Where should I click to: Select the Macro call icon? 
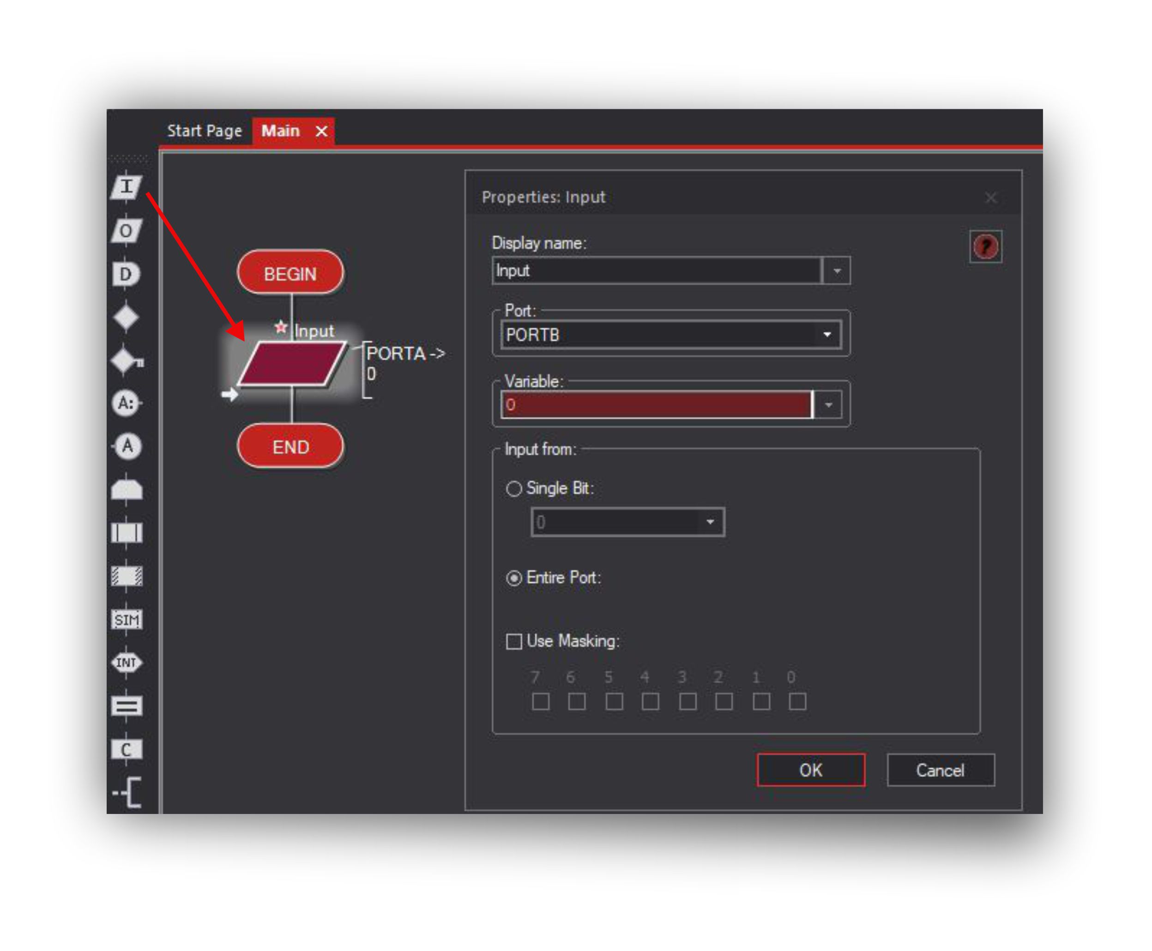tap(127, 532)
